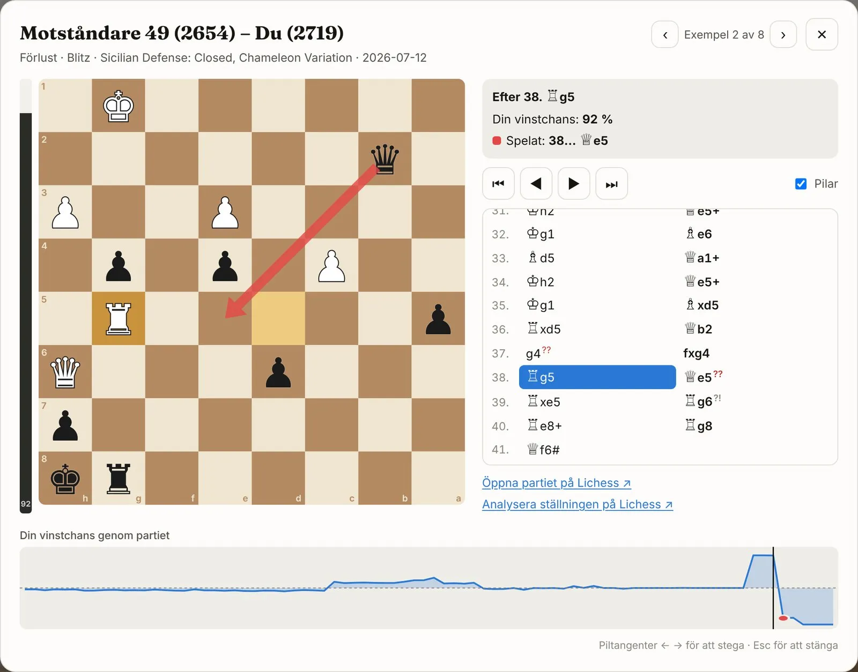This screenshot has height=672, width=858.
Task: Step forward one move
Action: pos(574,183)
